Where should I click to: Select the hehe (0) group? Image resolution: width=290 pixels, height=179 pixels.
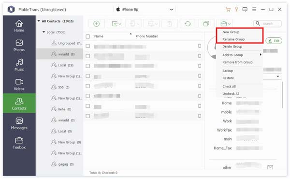[59, 109]
